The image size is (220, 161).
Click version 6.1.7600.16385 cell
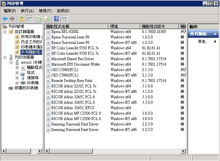(x=154, y=32)
